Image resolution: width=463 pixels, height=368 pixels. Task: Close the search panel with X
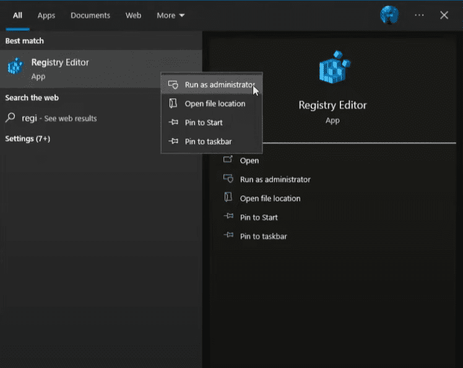pos(444,15)
